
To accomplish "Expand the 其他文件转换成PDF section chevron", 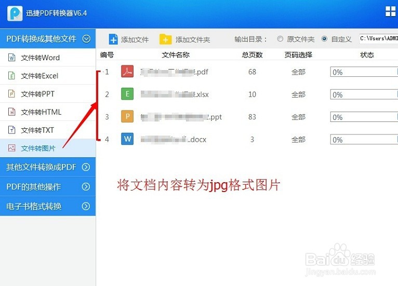I will (86, 167).
